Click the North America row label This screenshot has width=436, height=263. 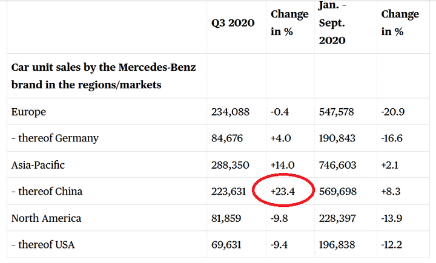[47, 218]
